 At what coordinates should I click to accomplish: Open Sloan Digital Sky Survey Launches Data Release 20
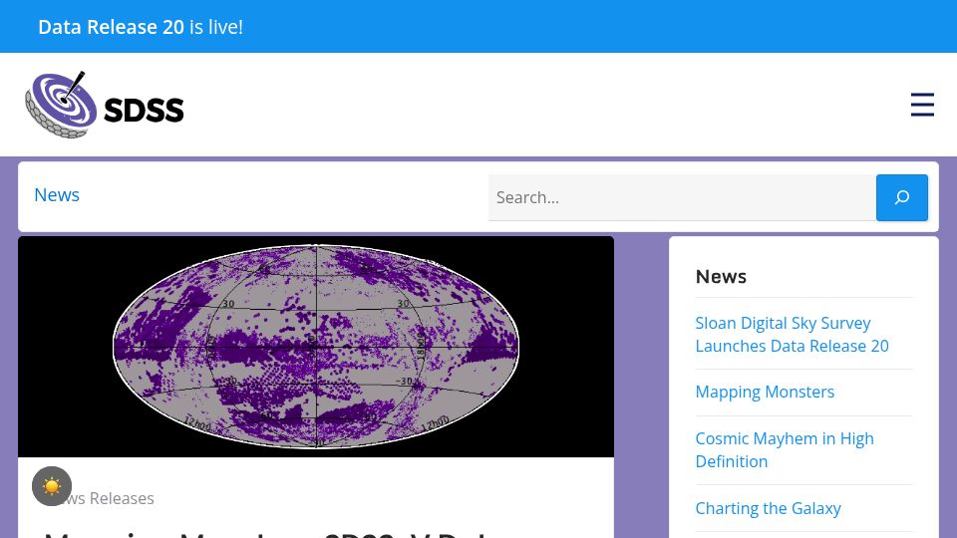tap(792, 335)
